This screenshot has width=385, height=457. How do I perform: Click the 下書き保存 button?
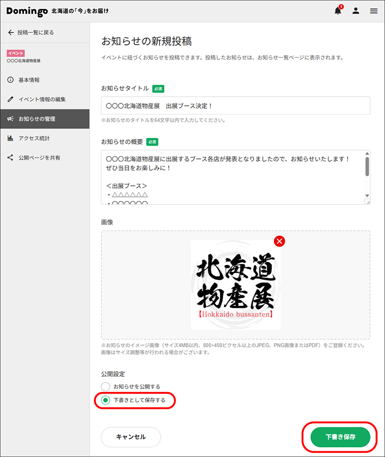point(340,437)
